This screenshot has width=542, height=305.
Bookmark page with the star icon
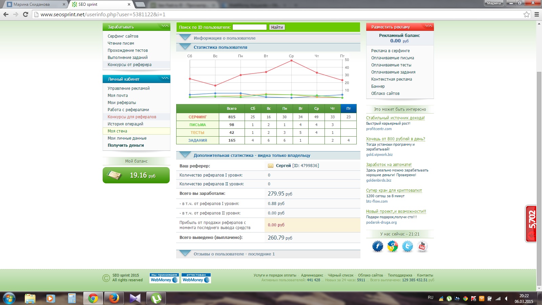526,14
